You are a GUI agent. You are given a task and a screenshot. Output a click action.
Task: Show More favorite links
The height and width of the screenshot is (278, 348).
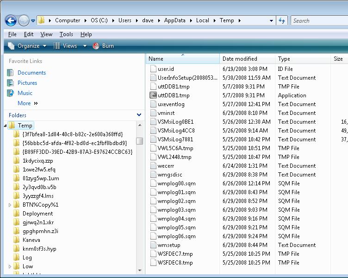click(x=27, y=103)
